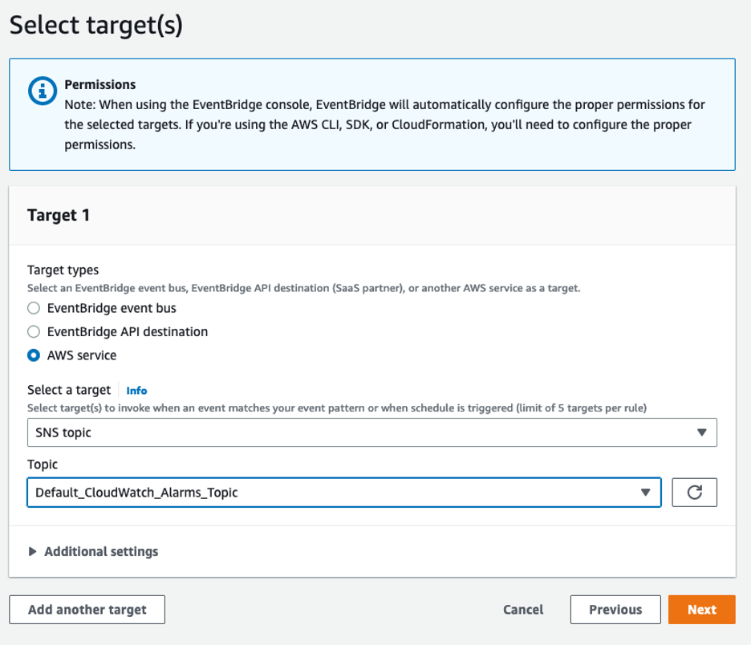751x645 pixels.
Task: Click the Previous button
Action: [615, 609]
